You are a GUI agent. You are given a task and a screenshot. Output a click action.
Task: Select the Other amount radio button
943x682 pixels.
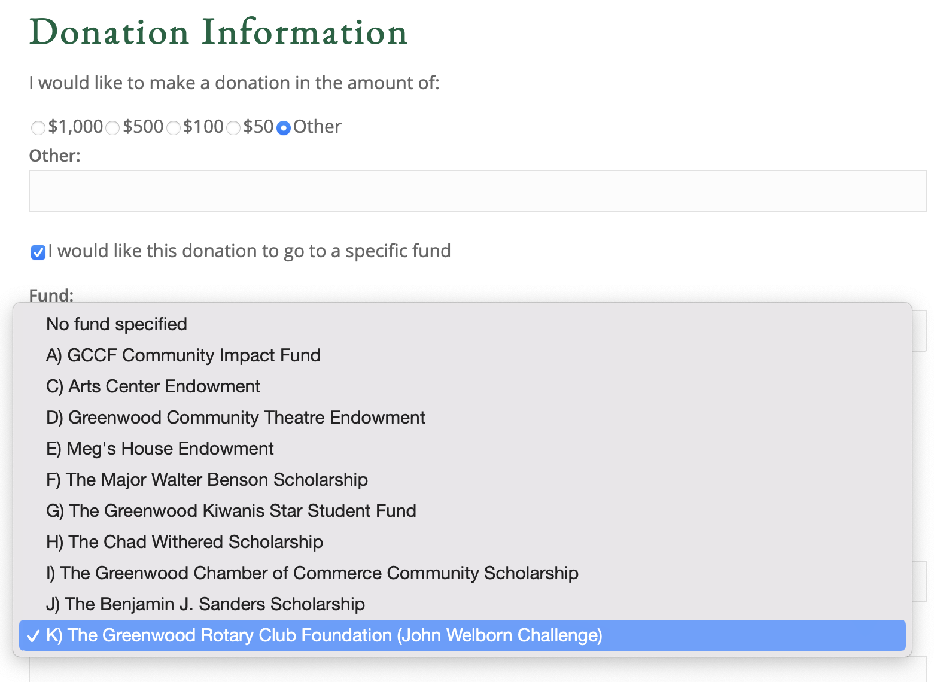284,128
